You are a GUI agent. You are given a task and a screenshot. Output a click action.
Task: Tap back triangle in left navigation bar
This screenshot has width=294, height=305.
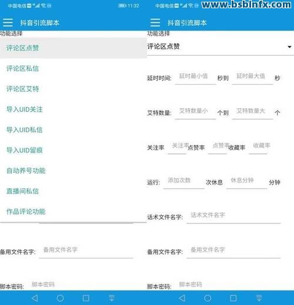35,298
